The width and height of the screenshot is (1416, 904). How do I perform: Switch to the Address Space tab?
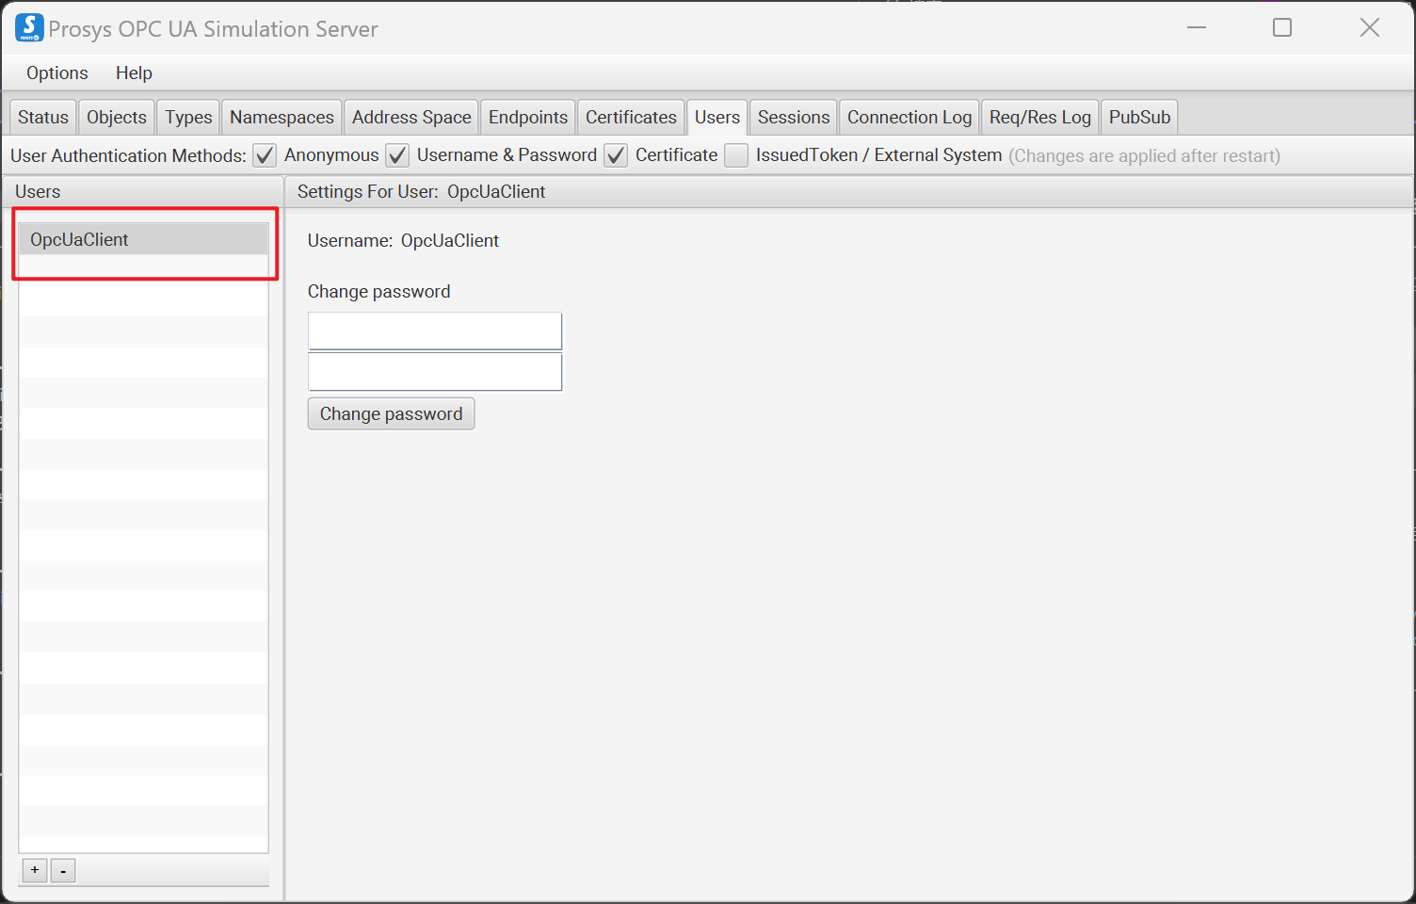click(x=411, y=118)
